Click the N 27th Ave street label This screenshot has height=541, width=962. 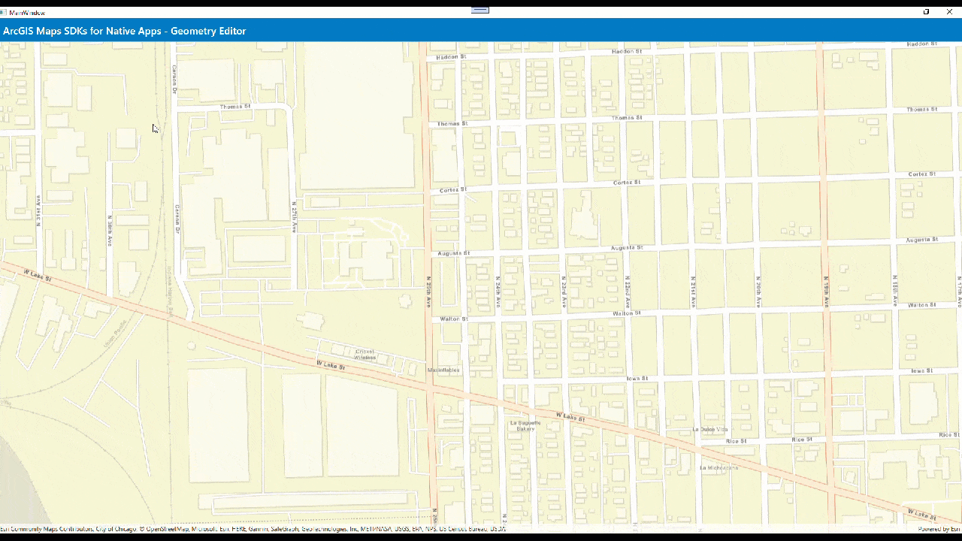(x=295, y=216)
